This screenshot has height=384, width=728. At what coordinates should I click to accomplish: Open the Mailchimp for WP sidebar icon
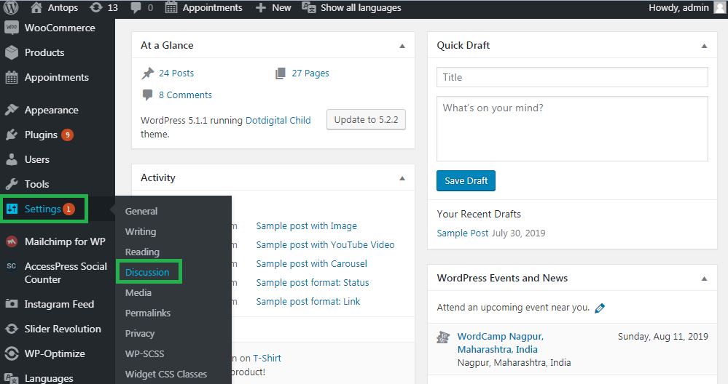[x=12, y=241]
